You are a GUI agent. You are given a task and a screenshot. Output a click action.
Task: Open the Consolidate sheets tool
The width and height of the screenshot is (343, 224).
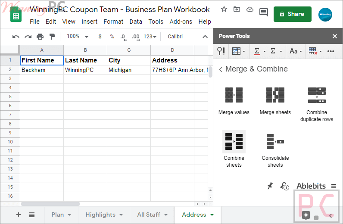pyautogui.click(x=275, y=150)
